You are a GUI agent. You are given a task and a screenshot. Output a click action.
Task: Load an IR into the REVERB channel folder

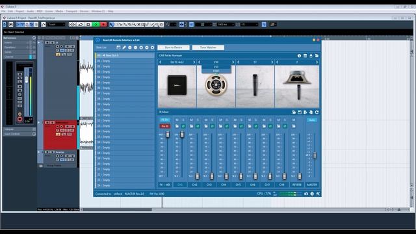[294, 126]
